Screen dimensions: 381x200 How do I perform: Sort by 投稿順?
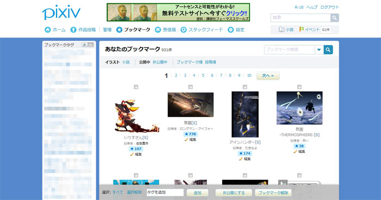(211, 62)
